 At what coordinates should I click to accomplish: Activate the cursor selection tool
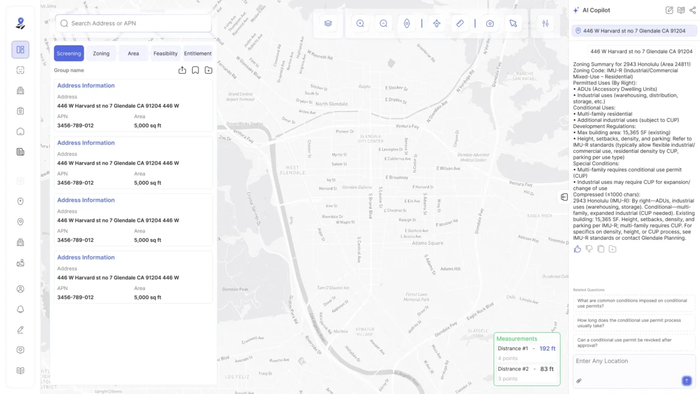pyautogui.click(x=513, y=24)
